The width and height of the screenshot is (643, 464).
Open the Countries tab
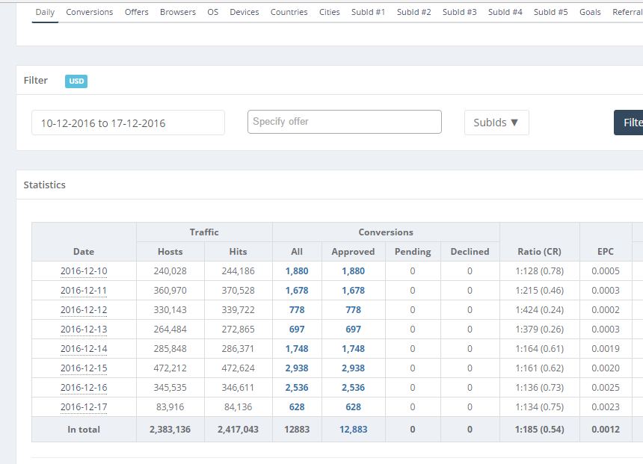pyautogui.click(x=289, y=12)
